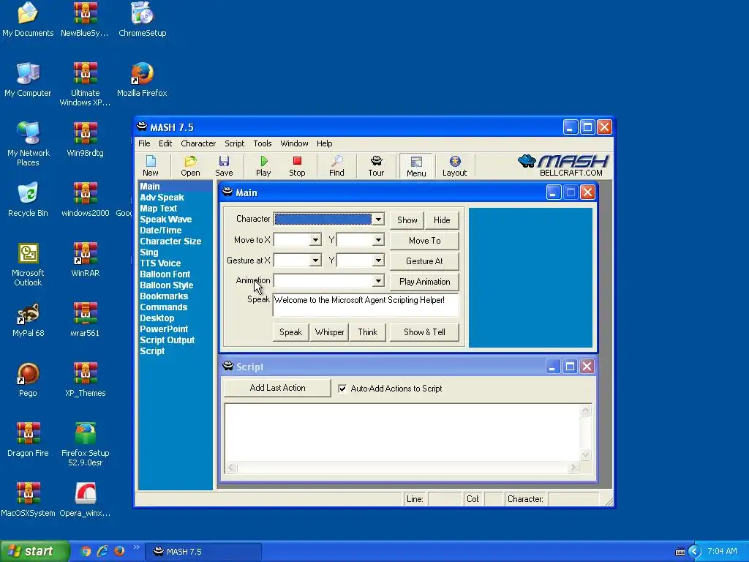Select Firefox Setup 52.9.0esr icon
The height and width of the screenshot is (562, 749).
pyautogui.click(x=85, y=444)
